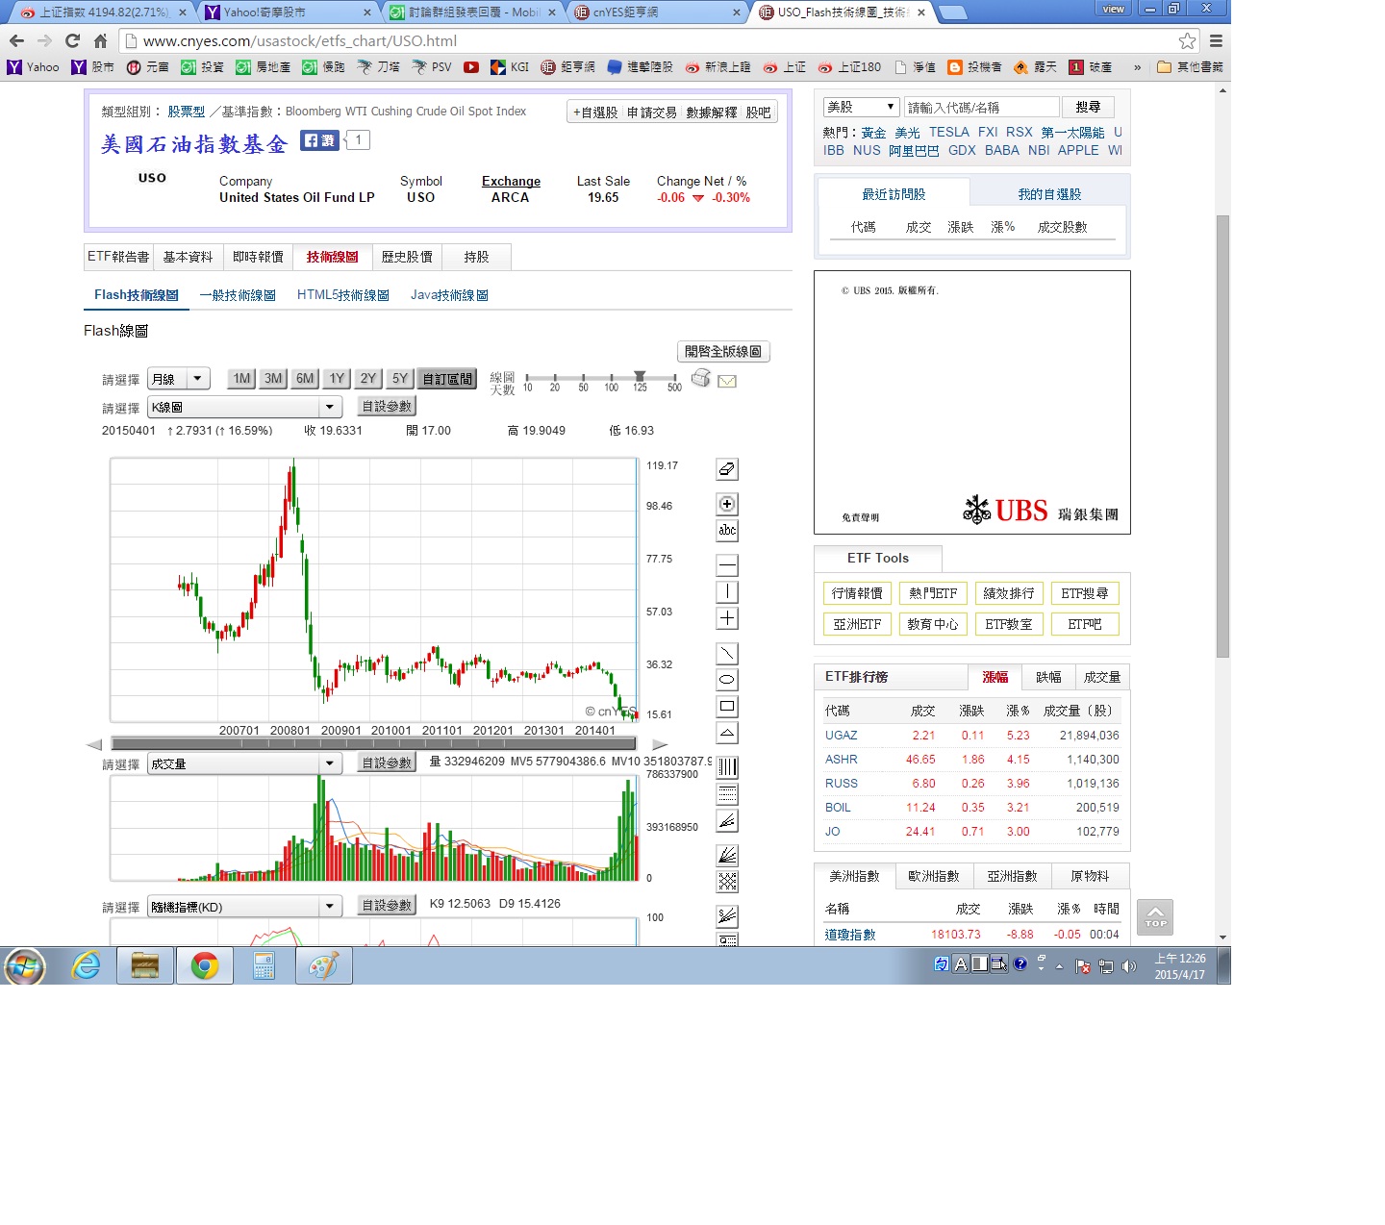Click the TOP back-to-top button
The width and height of the screenshot is (1385, 1225).
pyautogui.click(x=1155, y=917)
